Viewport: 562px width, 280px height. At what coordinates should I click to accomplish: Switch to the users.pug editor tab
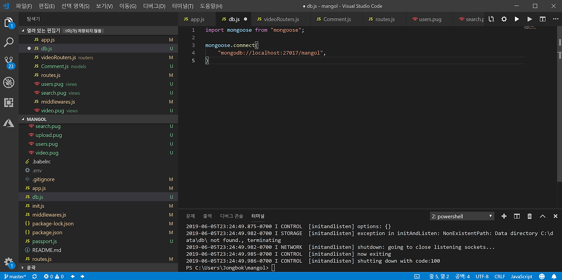(x=430, y=19)
